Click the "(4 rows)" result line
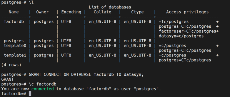This screenshot has width=230, height=97. click(x=11, y=65)
